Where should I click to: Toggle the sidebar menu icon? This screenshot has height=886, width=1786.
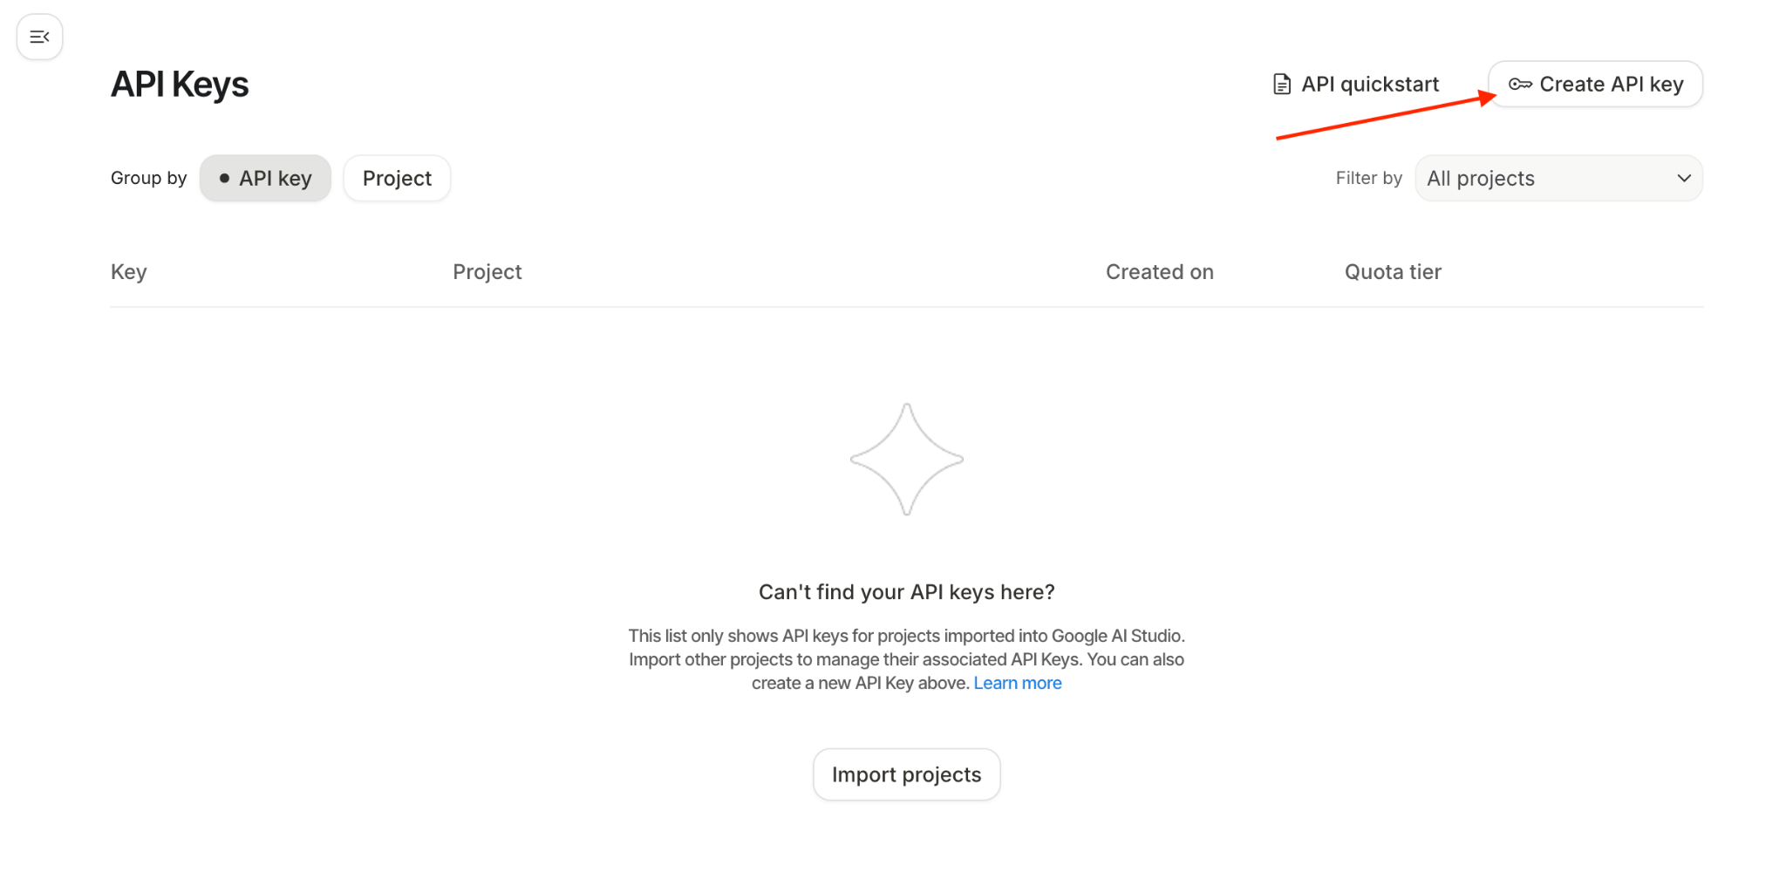point(39,37)
